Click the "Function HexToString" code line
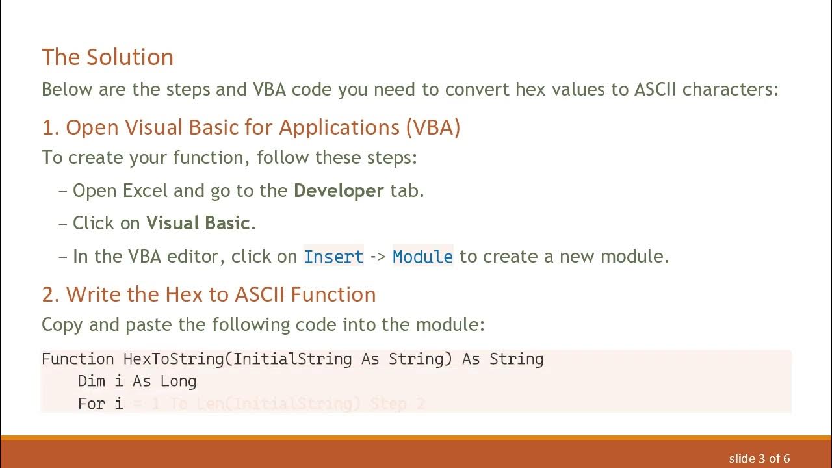 (x=292, y=359)
